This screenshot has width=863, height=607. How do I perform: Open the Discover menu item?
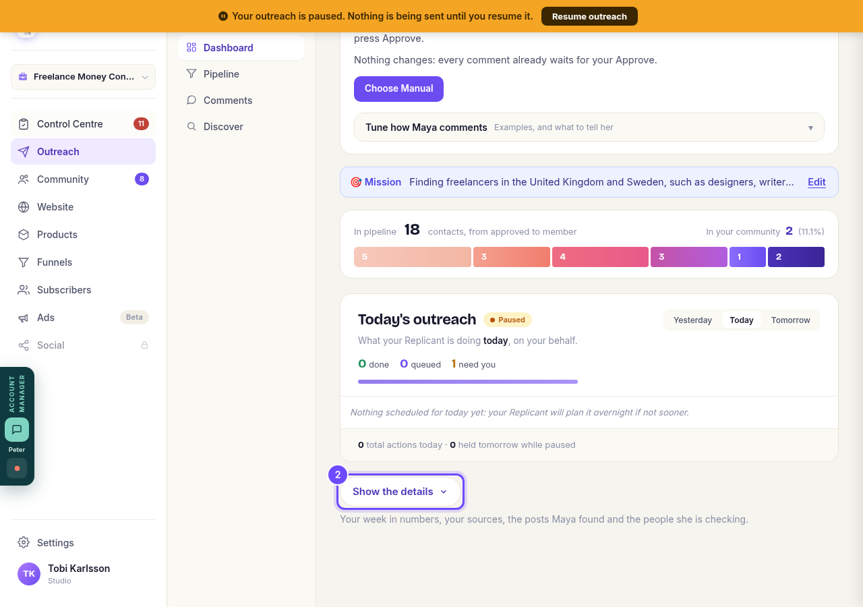241,127
